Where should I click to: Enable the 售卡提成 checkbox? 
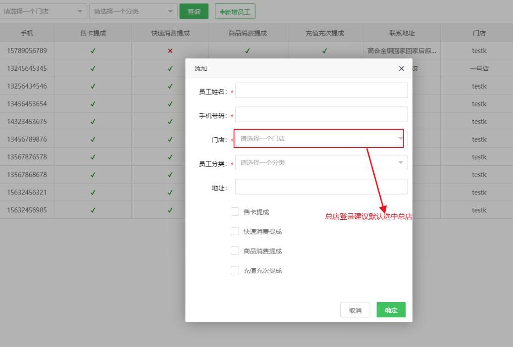point(235,212)
